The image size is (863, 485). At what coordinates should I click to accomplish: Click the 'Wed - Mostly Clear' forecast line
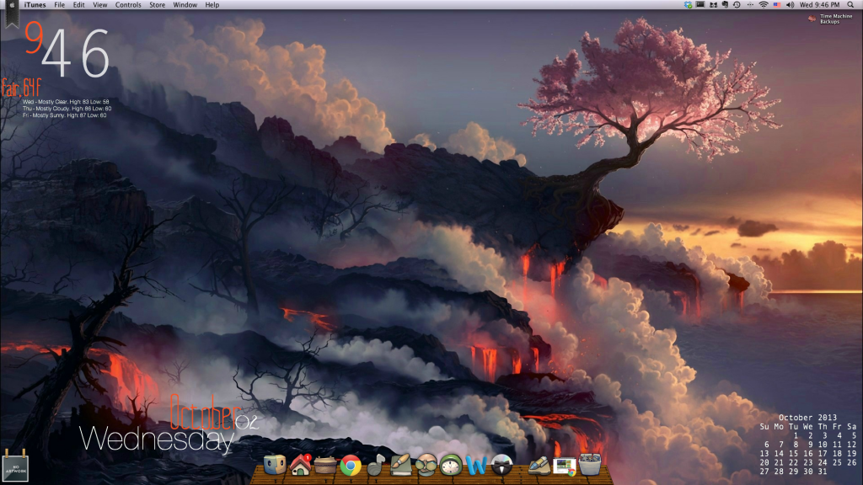66,102
